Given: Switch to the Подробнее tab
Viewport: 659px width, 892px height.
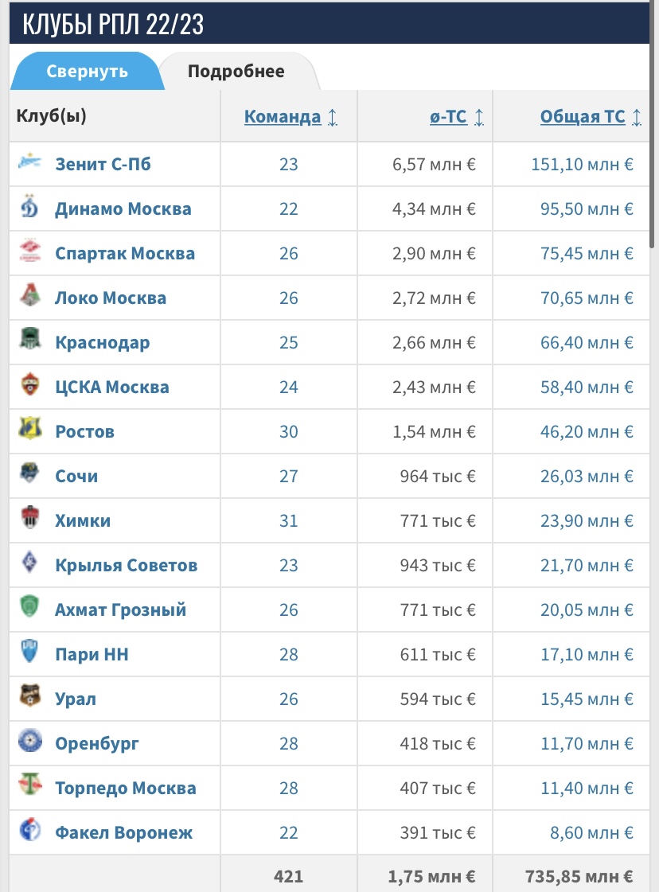Looking at the screenshot, I should (236, 71).
